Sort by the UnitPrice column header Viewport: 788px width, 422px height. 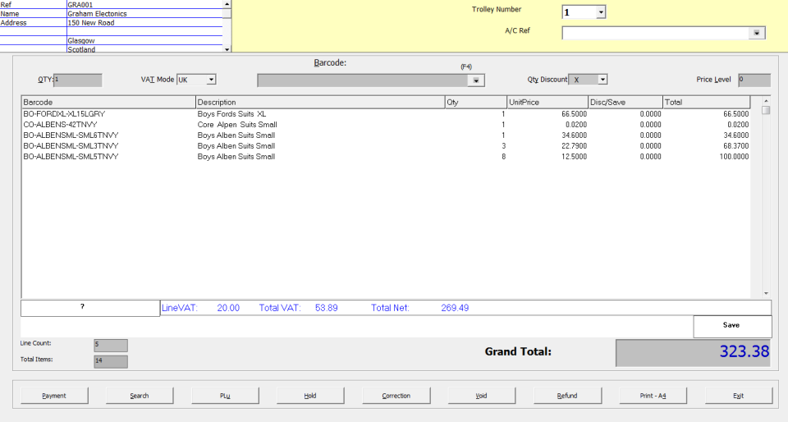coord(547,102)
